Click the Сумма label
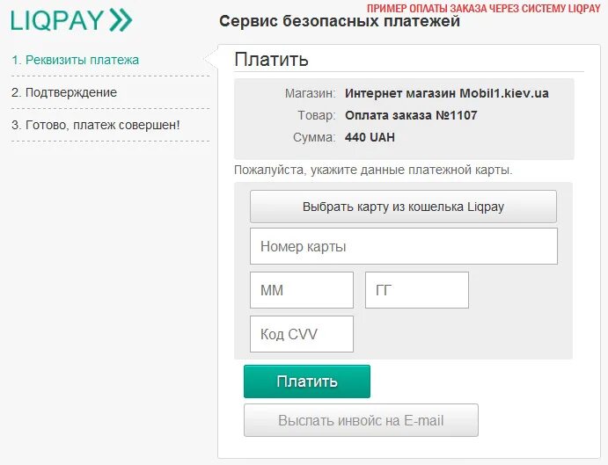The width and height of the screenshot is (608, 465). pos(314,137)
